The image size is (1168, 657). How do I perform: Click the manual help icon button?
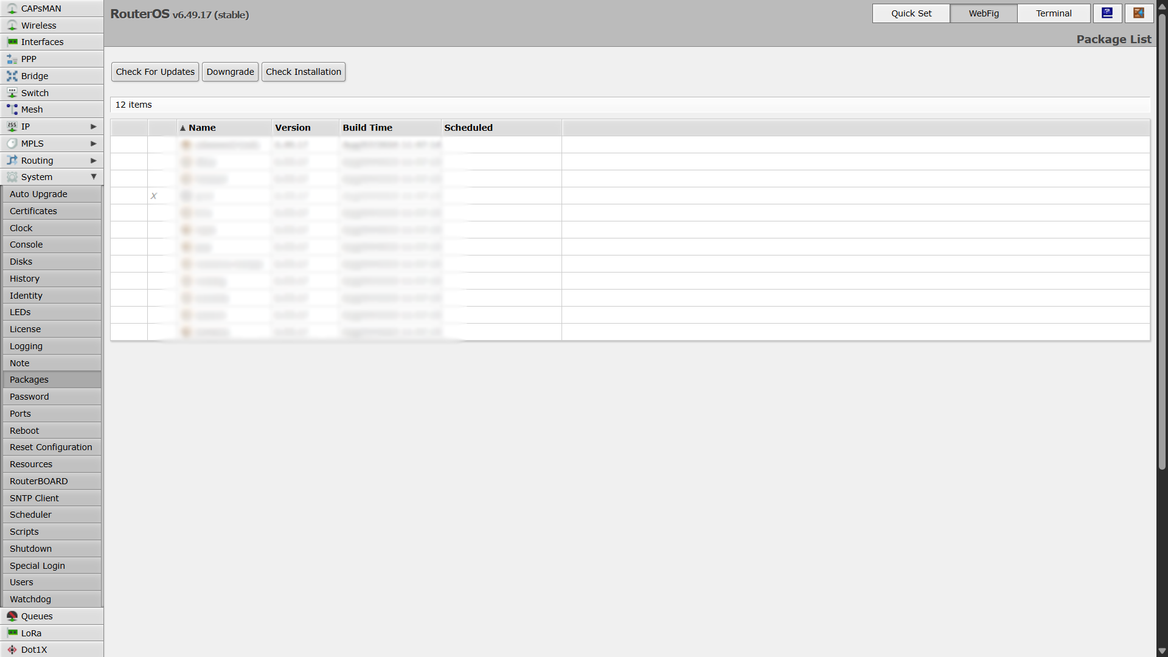(x=1107, y=13)
